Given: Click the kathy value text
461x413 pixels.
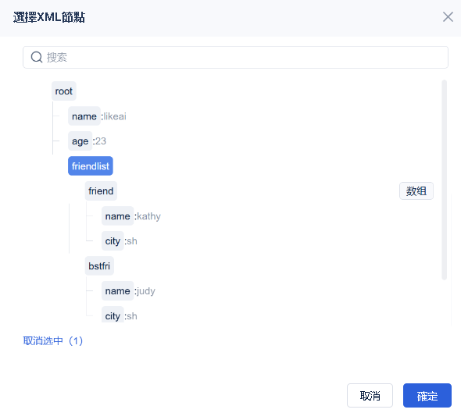Looking at the screenshot, I should [148, 216].
